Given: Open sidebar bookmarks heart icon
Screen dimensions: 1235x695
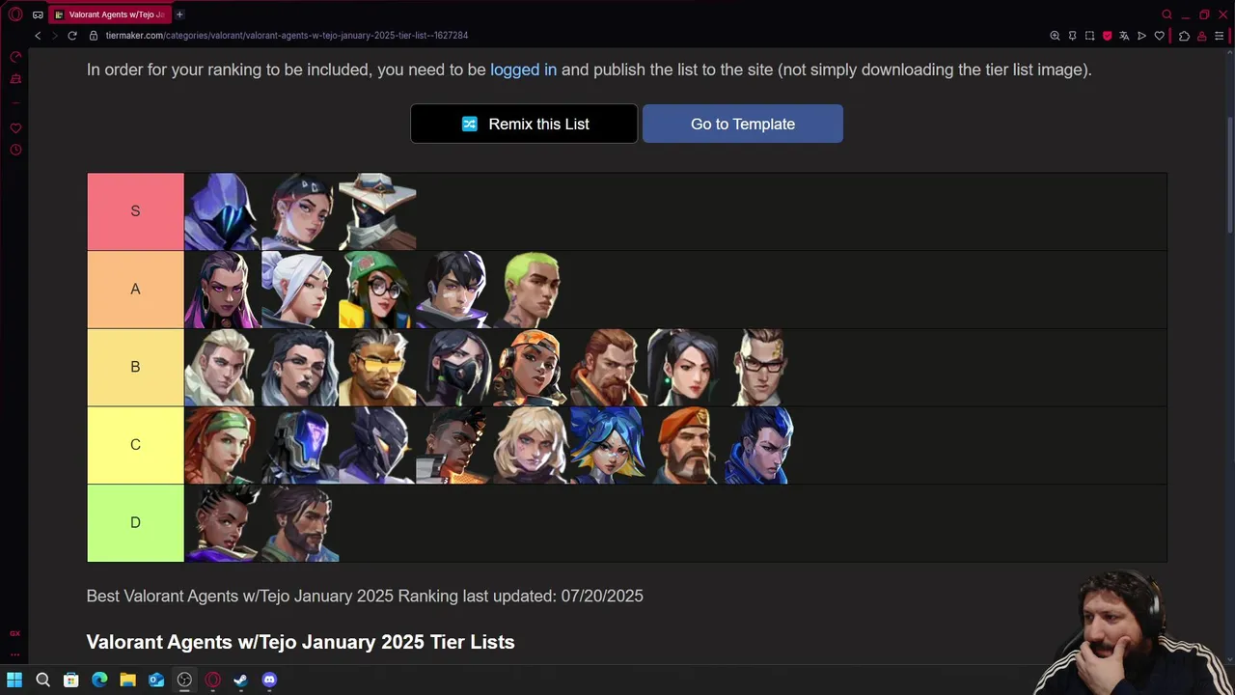Looking at the screenshot, I should [x=15, y=128].
